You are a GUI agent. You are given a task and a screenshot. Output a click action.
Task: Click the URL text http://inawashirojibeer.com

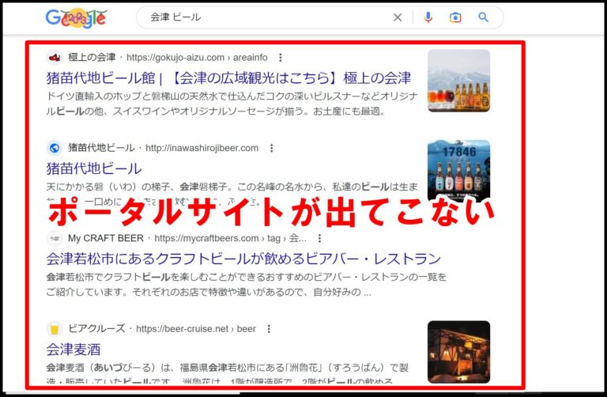pos(202,148)
